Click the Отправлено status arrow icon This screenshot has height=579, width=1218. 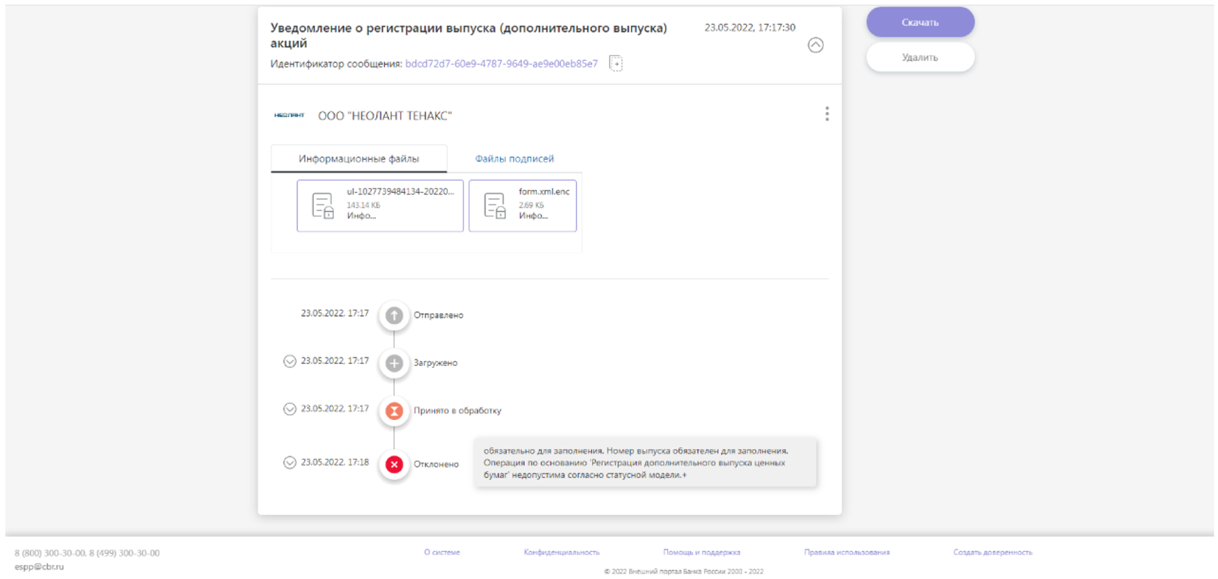pos(394,315)
